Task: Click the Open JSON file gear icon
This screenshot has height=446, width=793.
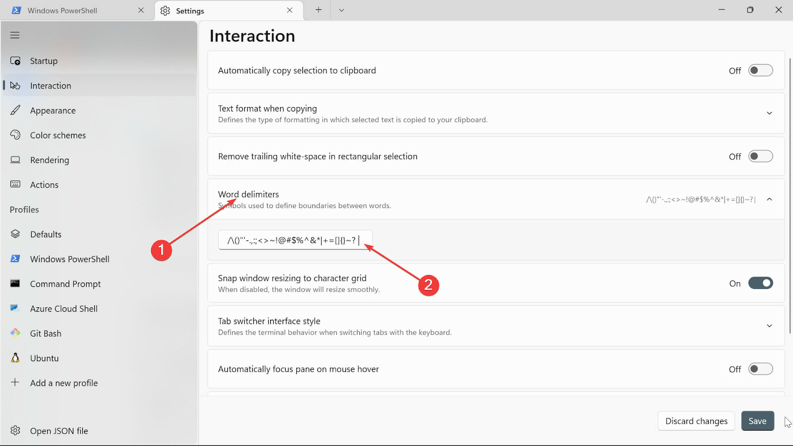Action: tap(15, 430)
